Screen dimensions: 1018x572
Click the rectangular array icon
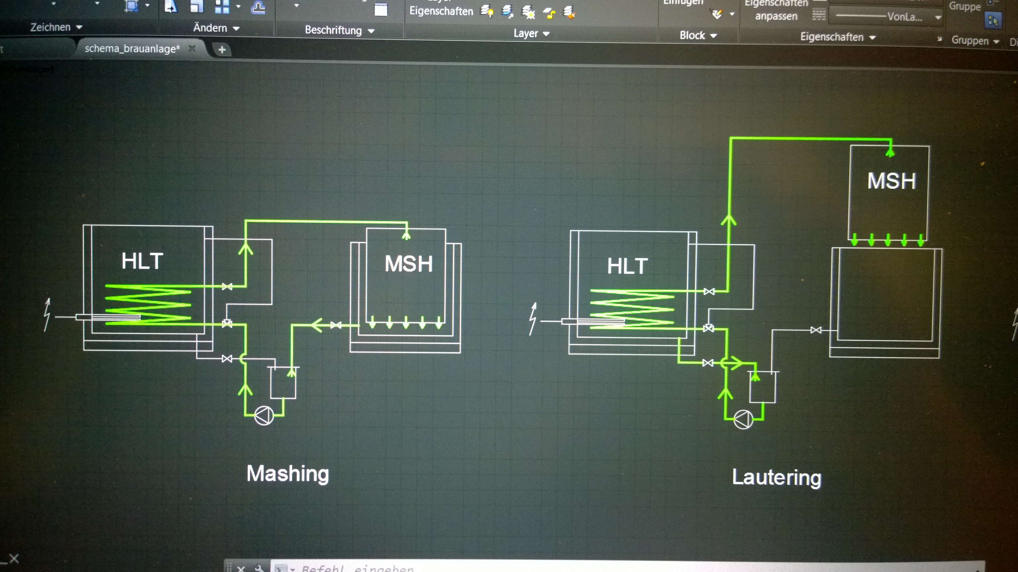222,6
